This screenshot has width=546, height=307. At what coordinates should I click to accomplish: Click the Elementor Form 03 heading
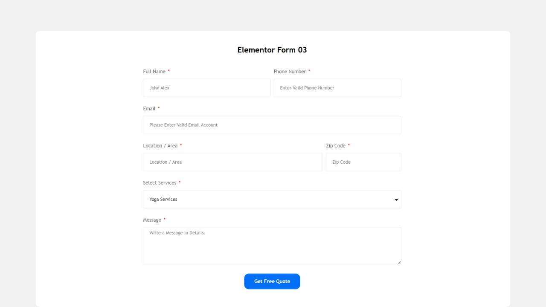pyautogui.click(x=272, y=50)
